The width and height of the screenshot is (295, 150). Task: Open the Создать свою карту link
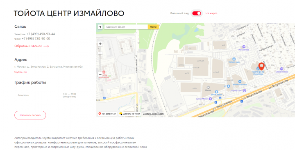point(154,114)
